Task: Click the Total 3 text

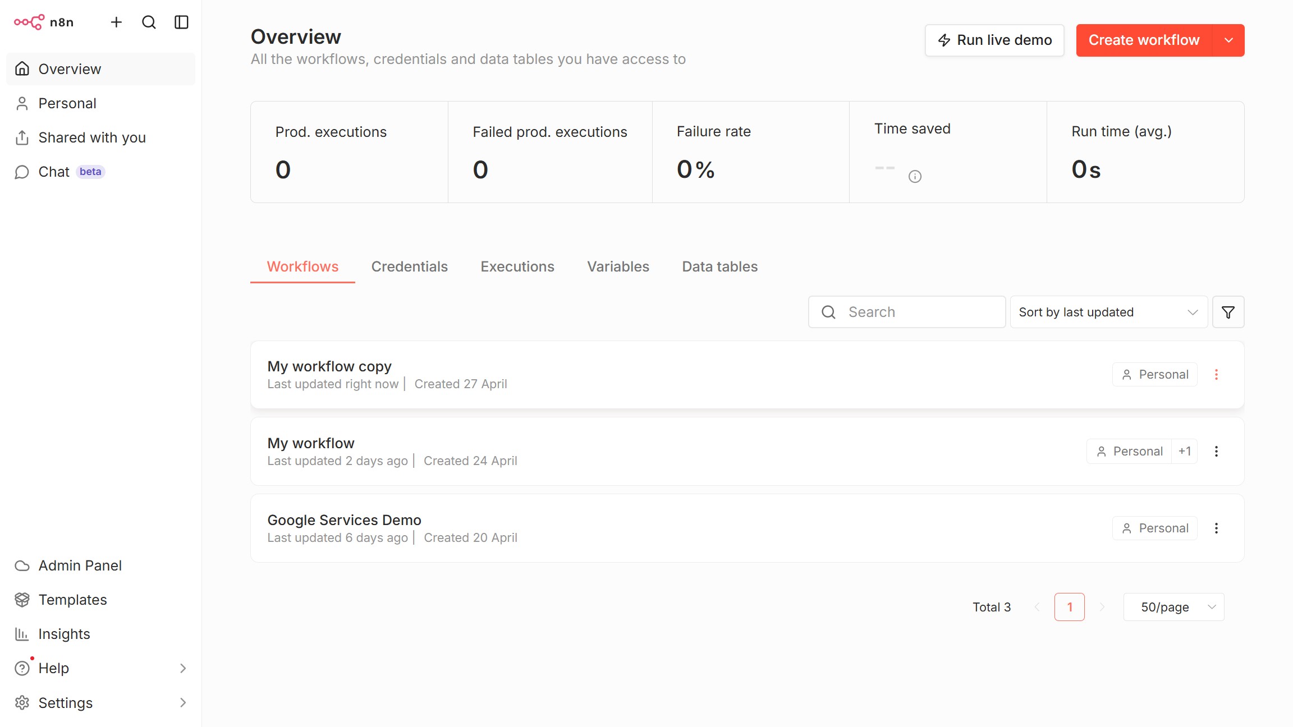Action: click(x=992, y=607)
